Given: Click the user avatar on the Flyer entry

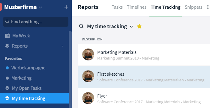Looking at the screenshot, I should tap(88, 98).
